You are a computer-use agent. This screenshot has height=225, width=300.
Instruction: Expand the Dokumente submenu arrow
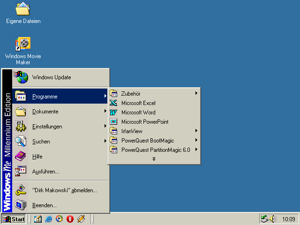click(x=105, y=111)
